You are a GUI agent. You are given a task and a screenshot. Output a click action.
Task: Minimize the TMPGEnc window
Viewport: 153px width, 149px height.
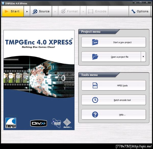point(135,3)
